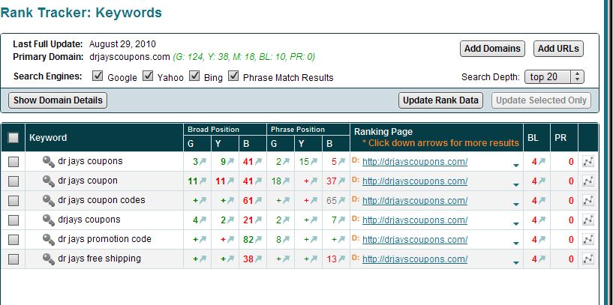Image resolution: width=613 pixels, height=305 pixels.
Task: Click arrow next to Phrase Yahoo rank 15
Action: pos(314,162)
